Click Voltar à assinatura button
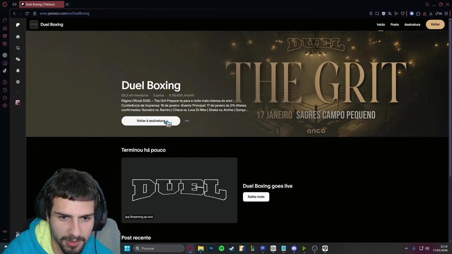The width and height of the screenshot is (452, 254). pyautogui.click(x=151, y=121)
